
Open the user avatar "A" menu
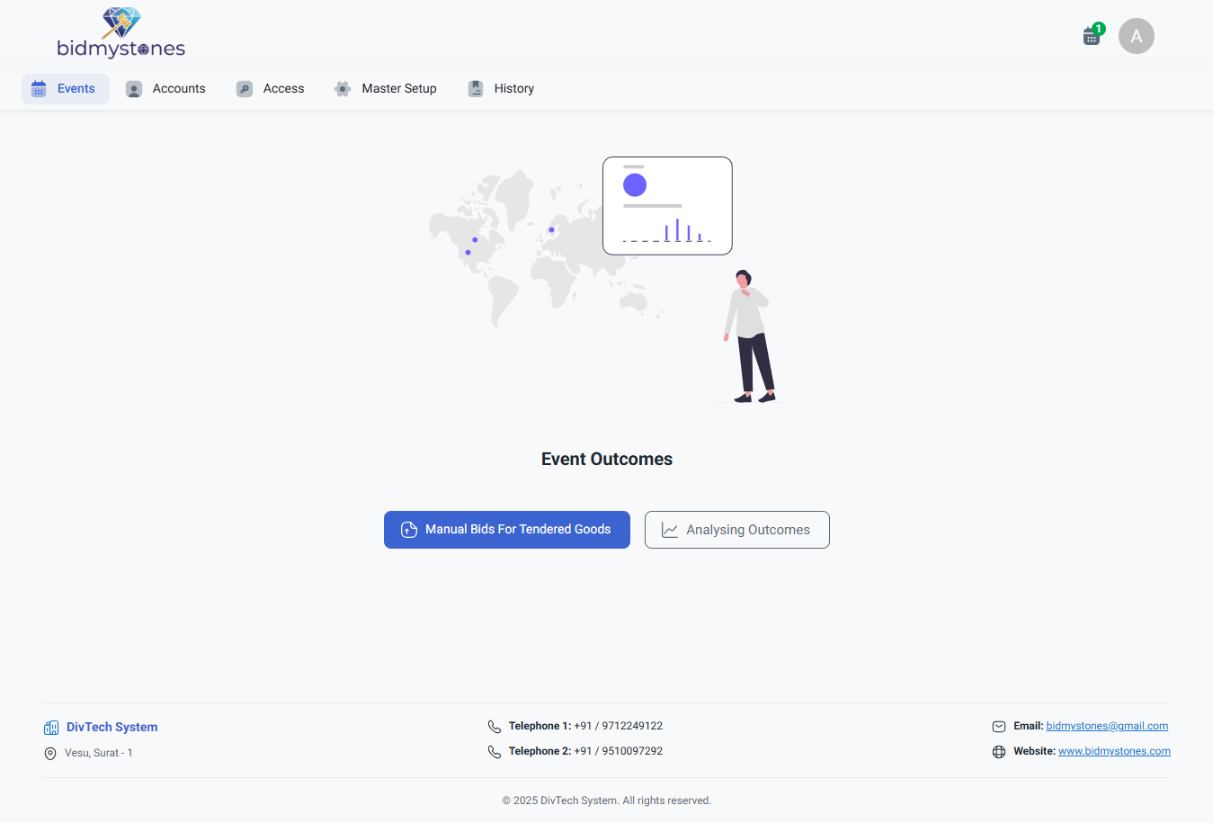(x=1137, y=36)
